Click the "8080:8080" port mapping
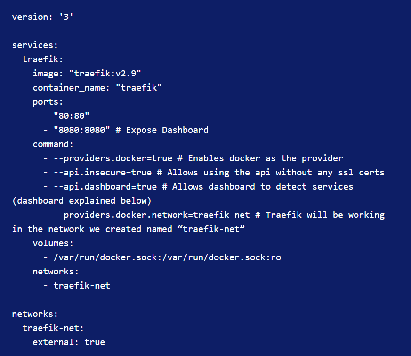Screen dimensions: 411x356 click(x=81, y=130)
